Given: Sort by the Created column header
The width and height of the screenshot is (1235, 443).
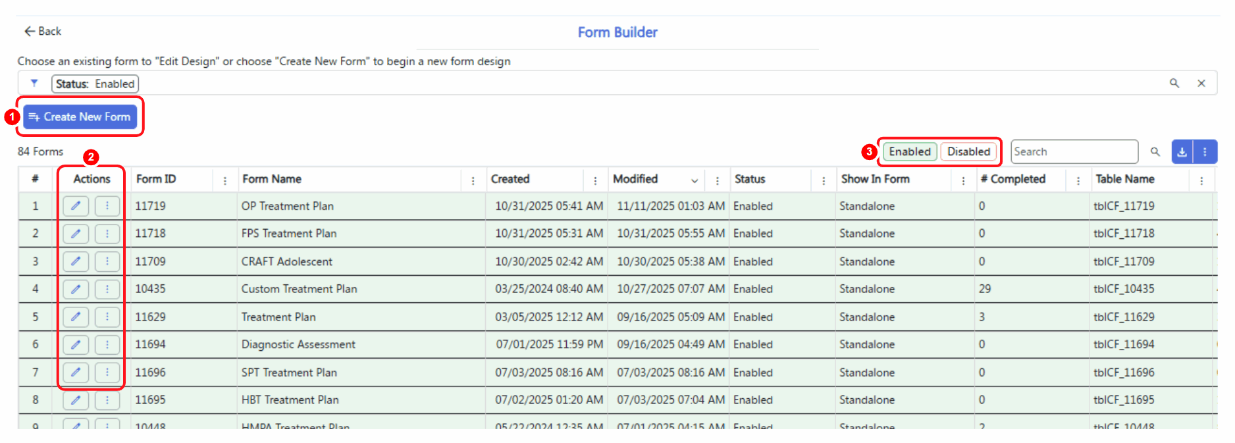Looking at the screenshot, I should (x=510, y=179).
